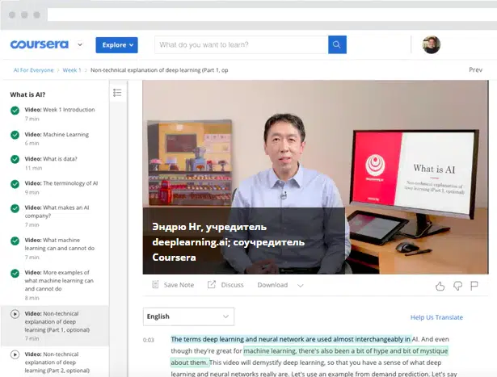Viewport: 497px width, 377px height.
Task: Open the Explore dropdown button
Action: [x=116, y=45]
